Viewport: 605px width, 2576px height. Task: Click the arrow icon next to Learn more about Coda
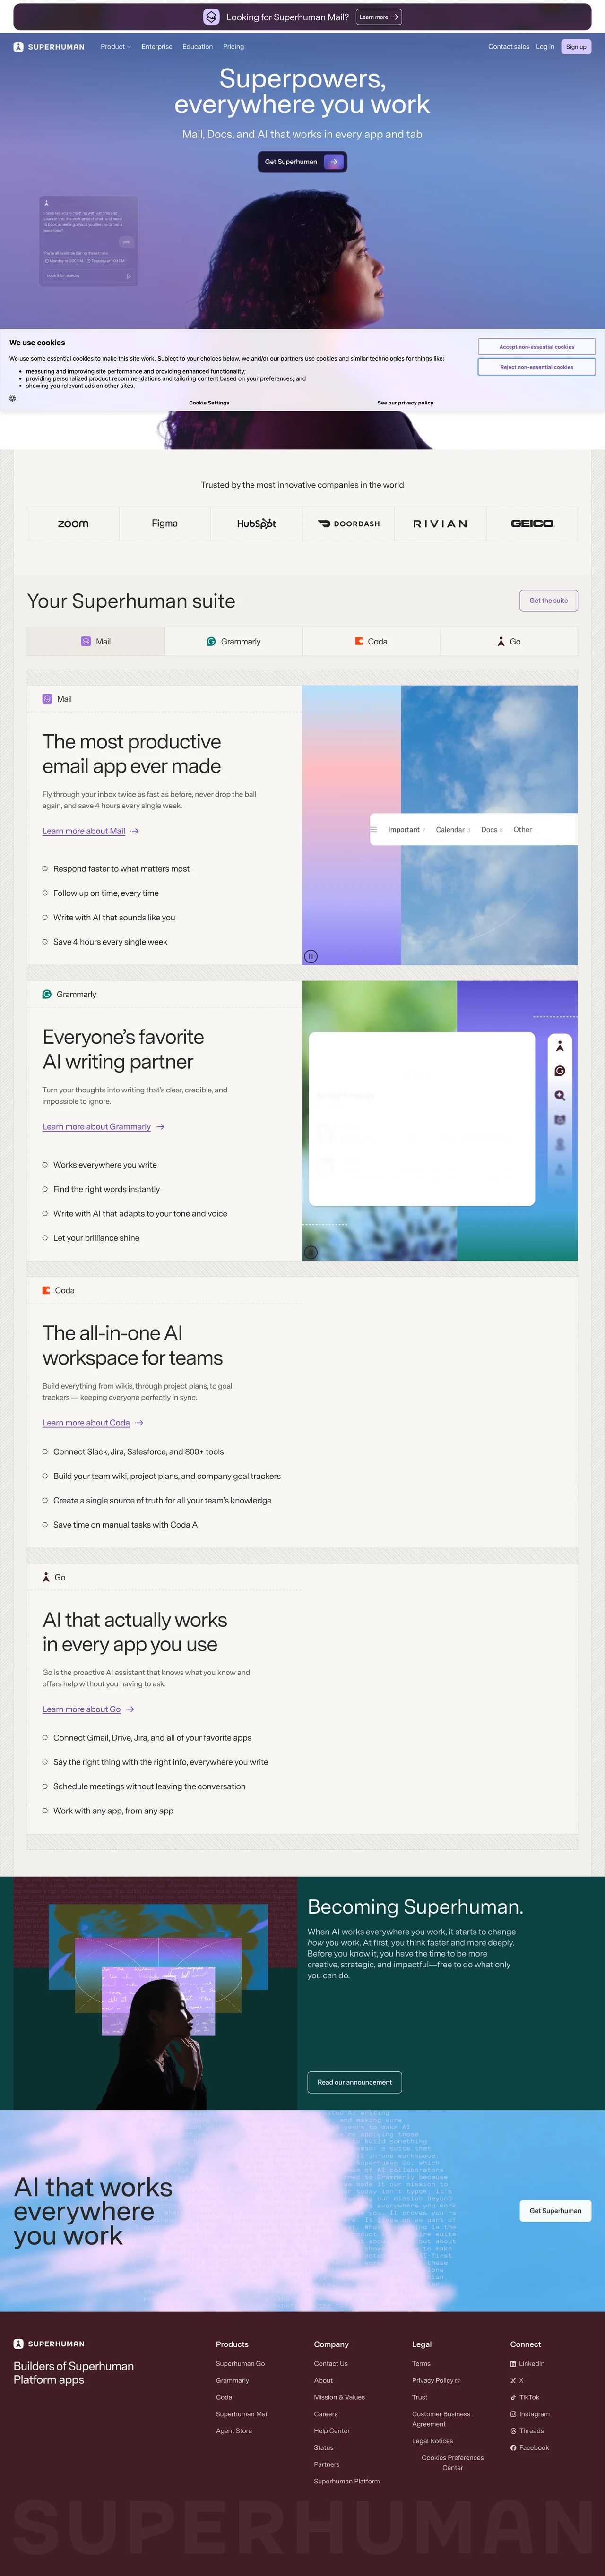[x=139, y=1423]
